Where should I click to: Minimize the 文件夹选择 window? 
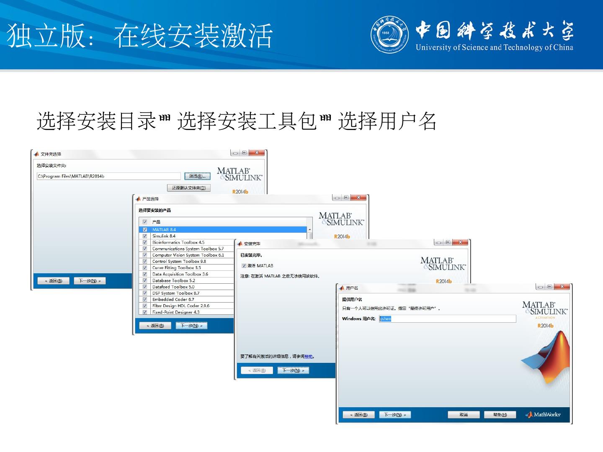click(235, 153)
